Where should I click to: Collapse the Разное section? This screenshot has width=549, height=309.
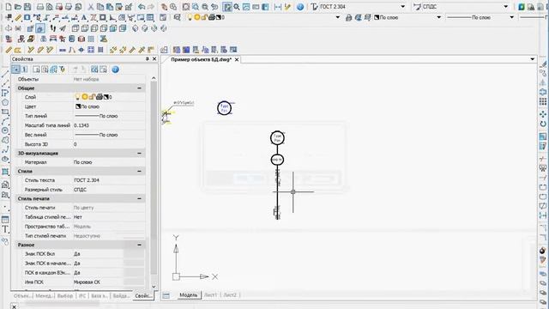[x=139, y=245]
